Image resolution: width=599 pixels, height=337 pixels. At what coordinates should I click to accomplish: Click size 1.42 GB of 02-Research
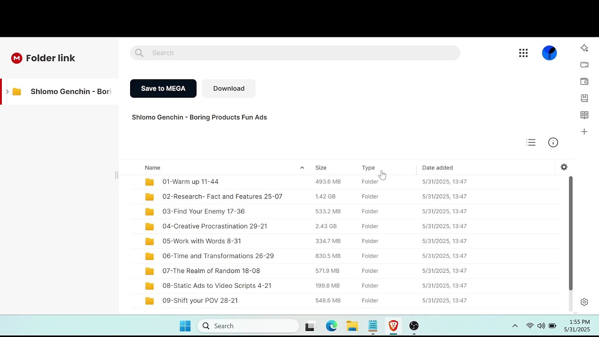pyautogui.click(x=325, y=197)
